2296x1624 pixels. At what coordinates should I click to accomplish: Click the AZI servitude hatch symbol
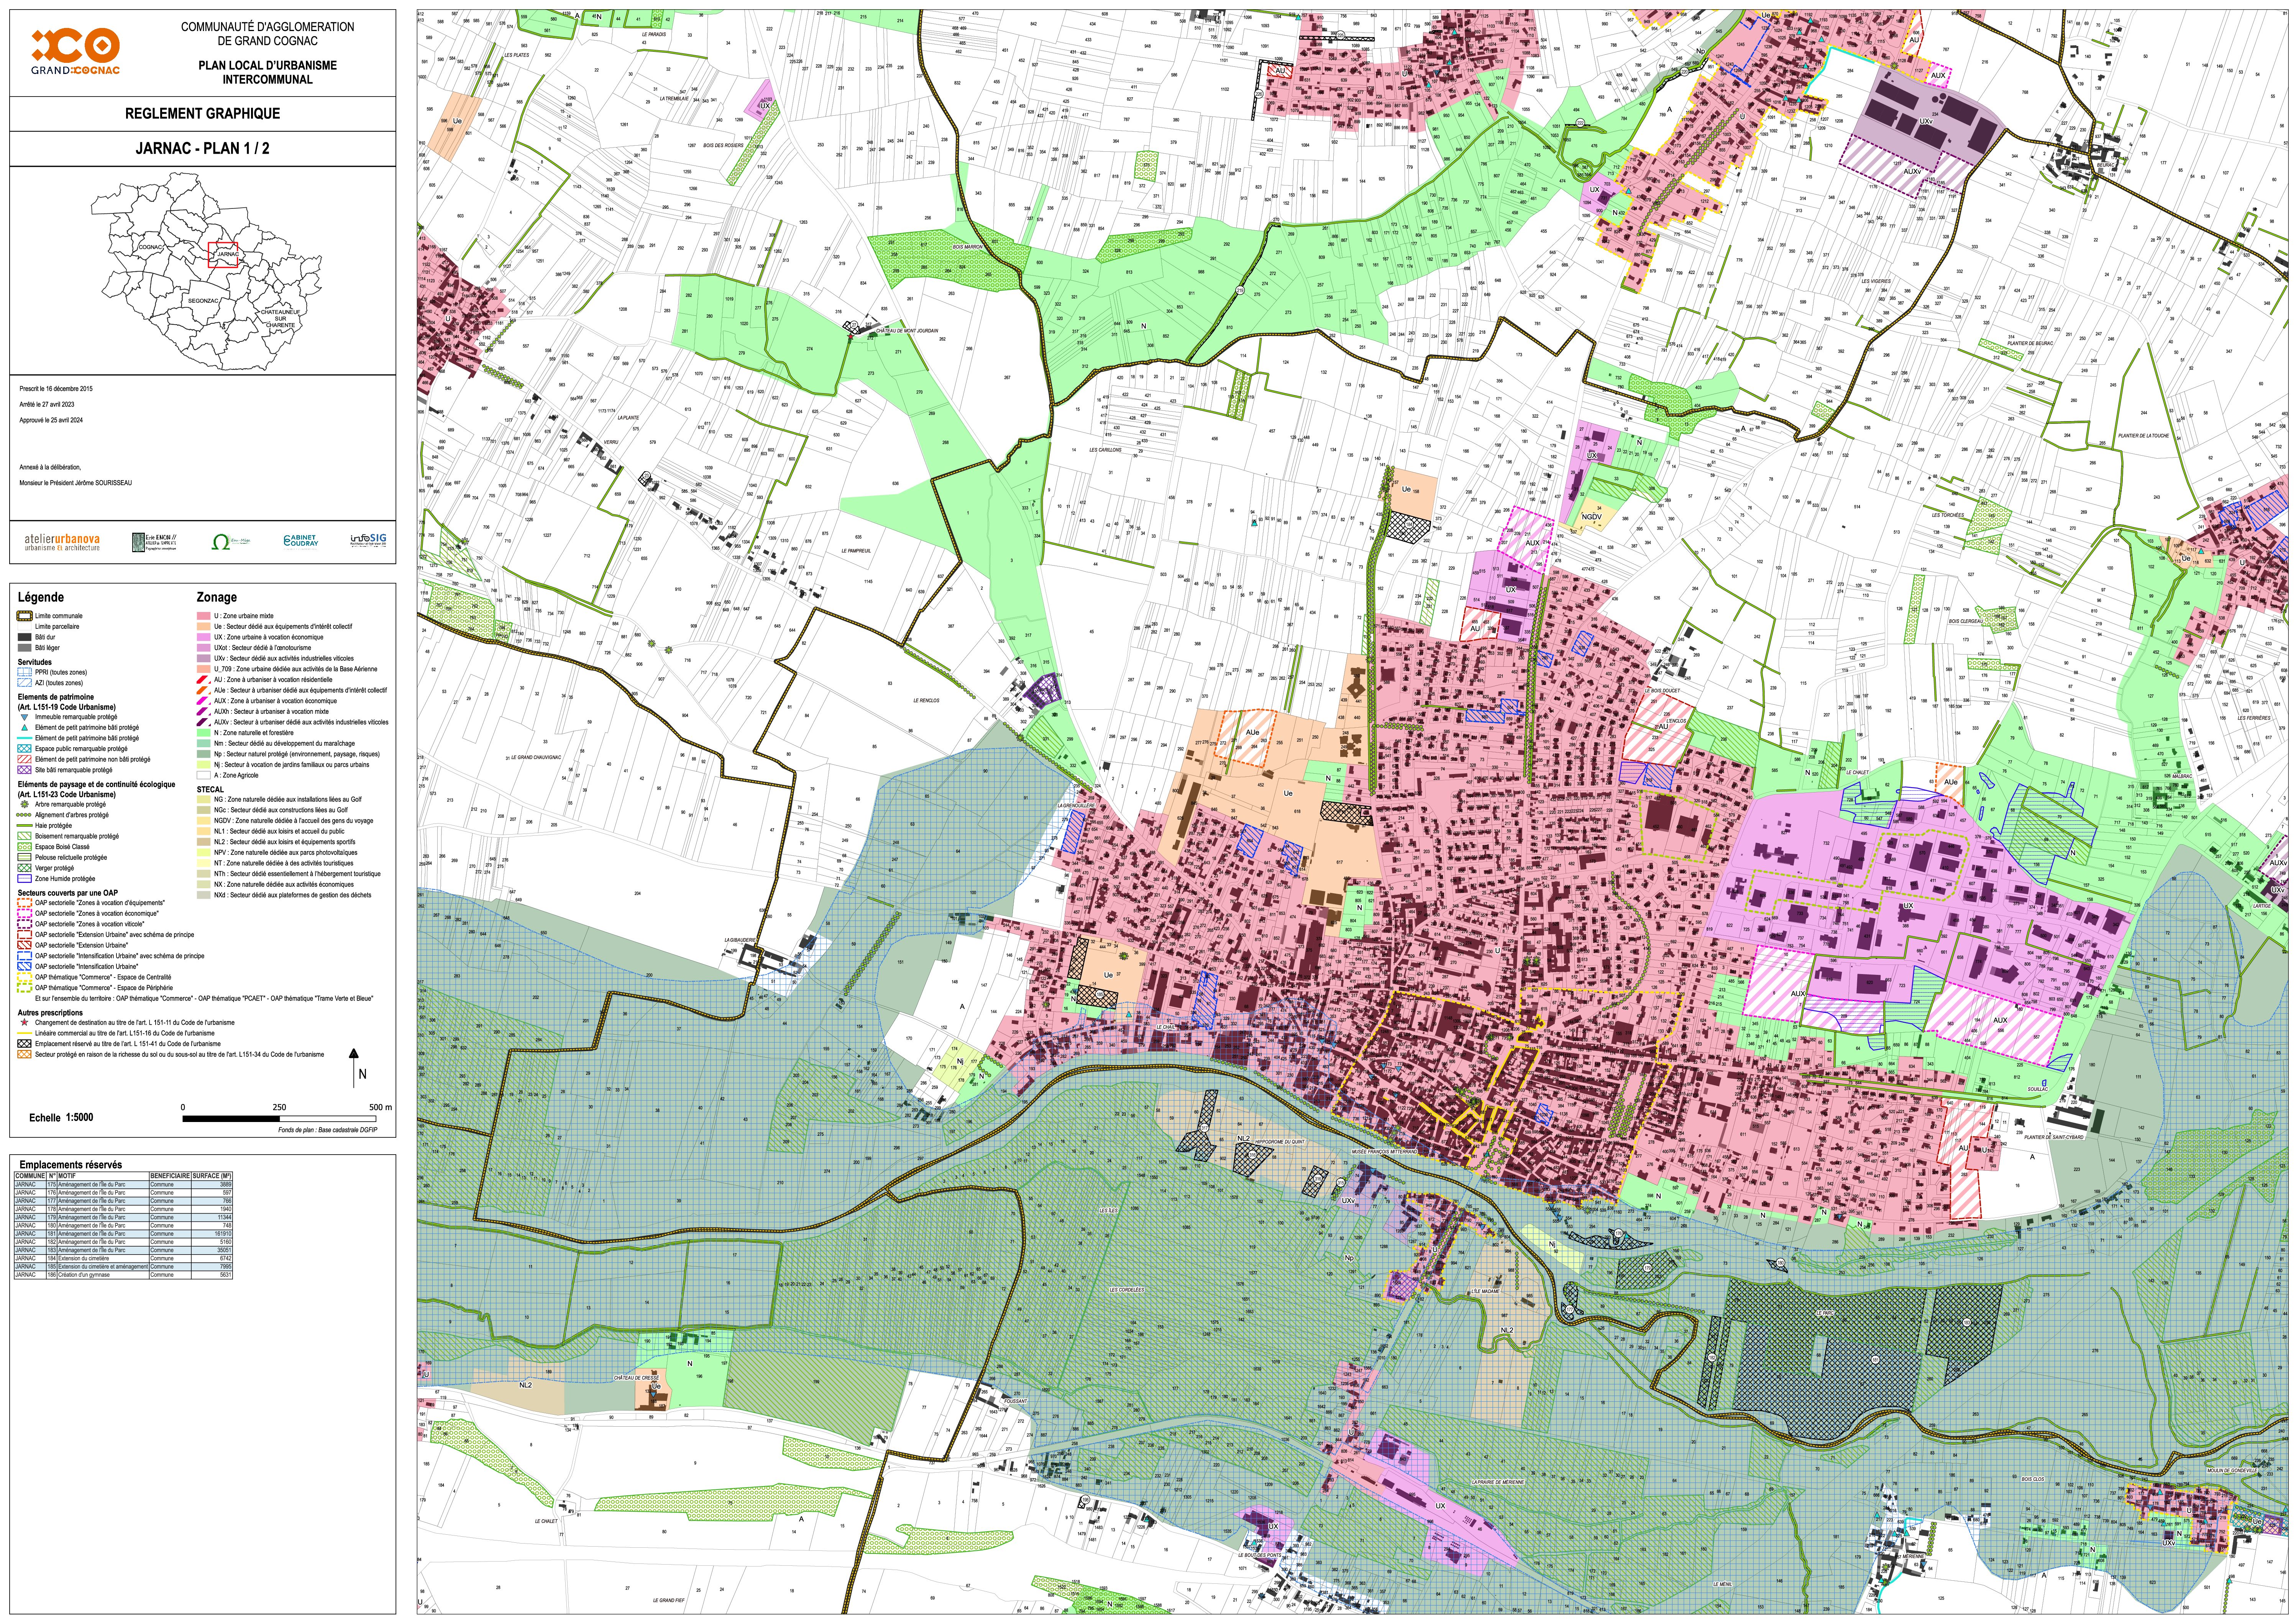(x=24, y=683)
